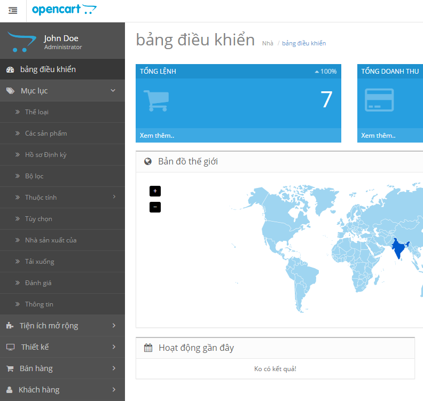Click the dashboard gauge icon in the sidebar
Screen dimensions: 423x401
pos(10,69)
